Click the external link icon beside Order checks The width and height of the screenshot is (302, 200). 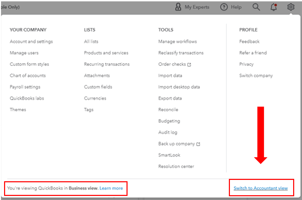pyautogui.click(x=189, y=65)
